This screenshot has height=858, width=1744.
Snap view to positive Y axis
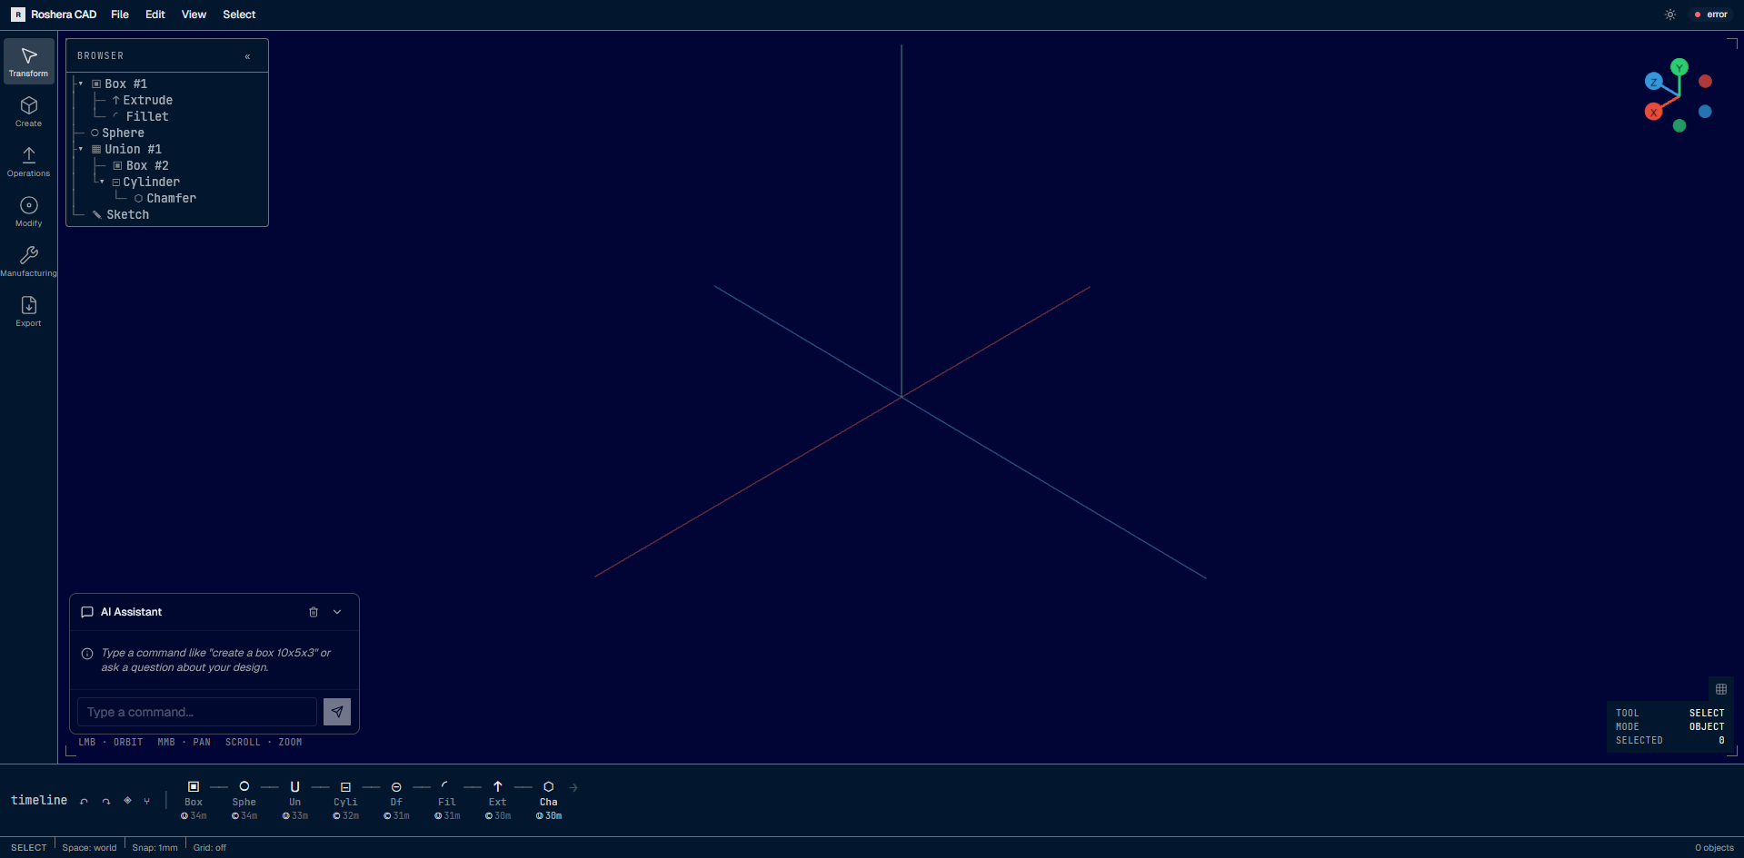coord(1679,67)
